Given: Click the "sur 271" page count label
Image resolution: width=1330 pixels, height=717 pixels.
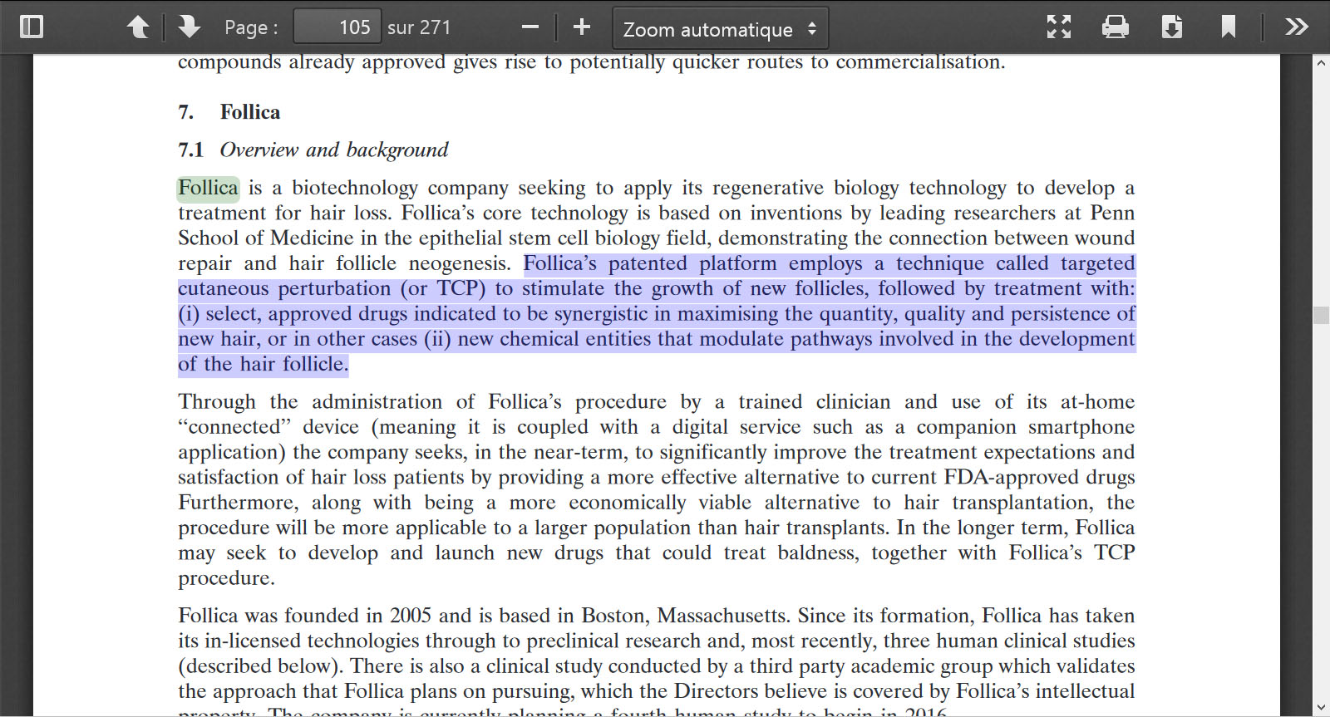Looking at the screenshot, I should click(x=419, y=27).
